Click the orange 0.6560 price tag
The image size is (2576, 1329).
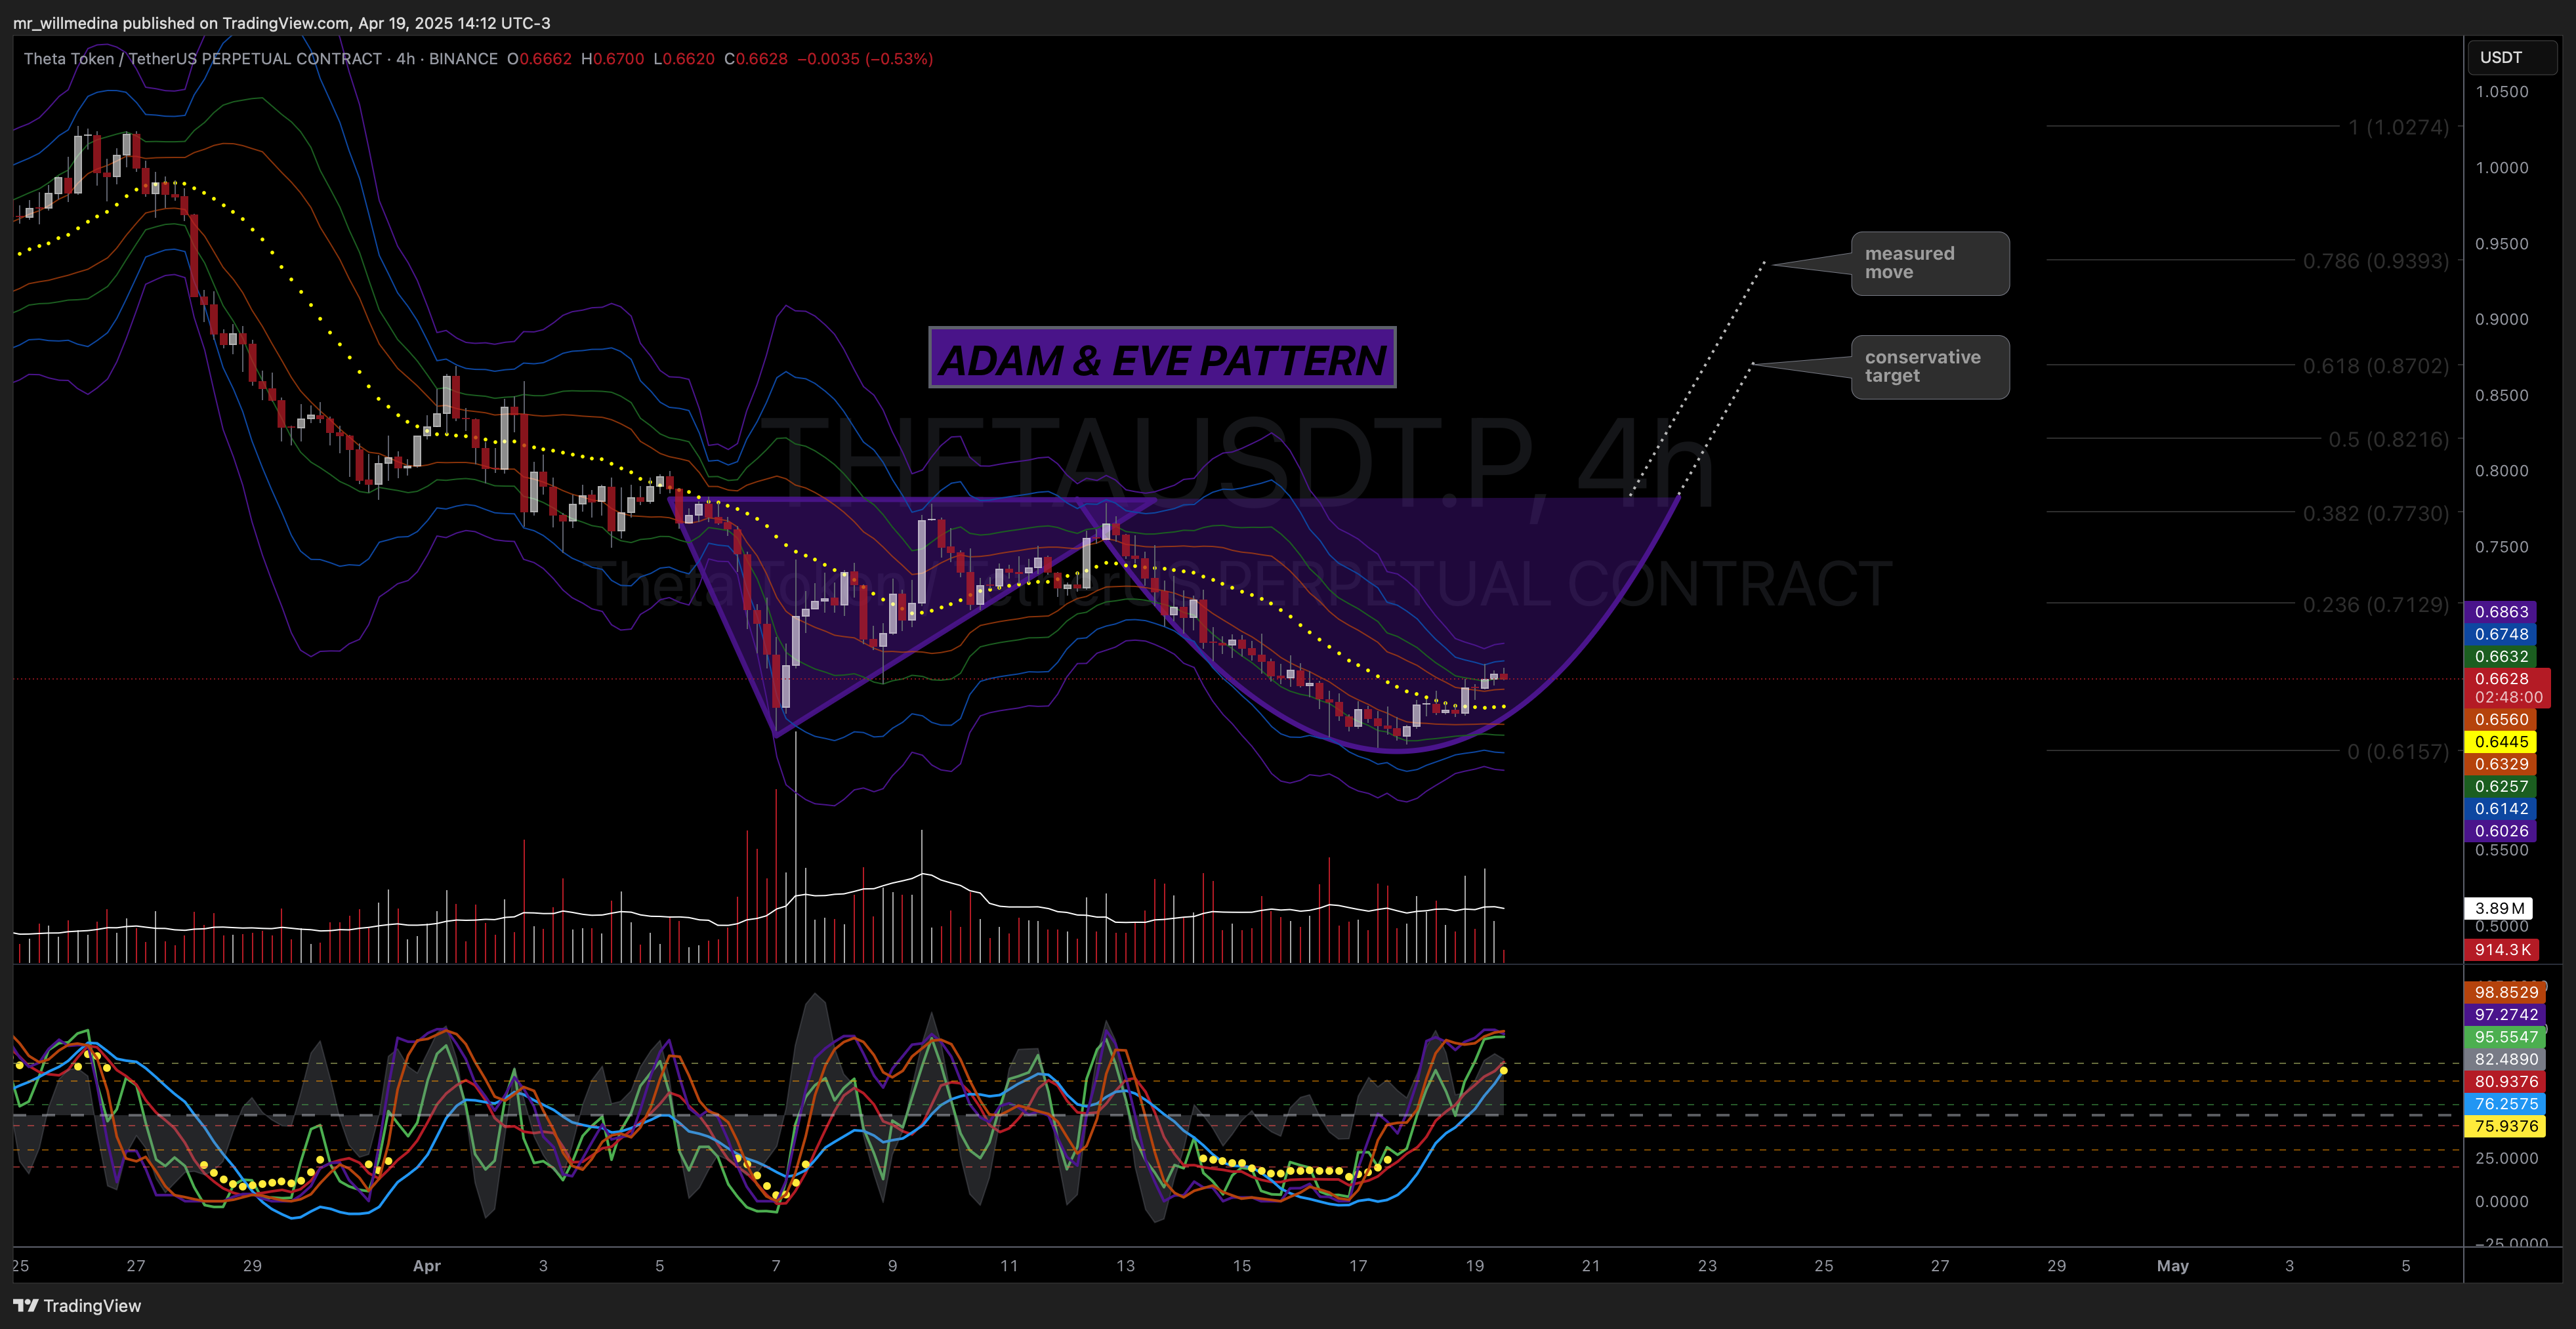2501,719
